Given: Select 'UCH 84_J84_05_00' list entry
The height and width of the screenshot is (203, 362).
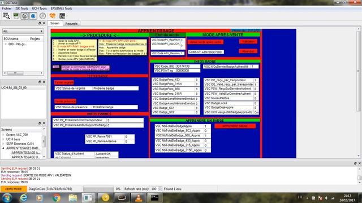Looking at the screenshot, I should (14, 88).
